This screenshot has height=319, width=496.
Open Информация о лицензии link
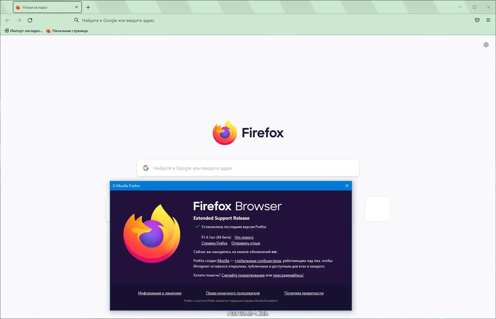tap(160, 293)
